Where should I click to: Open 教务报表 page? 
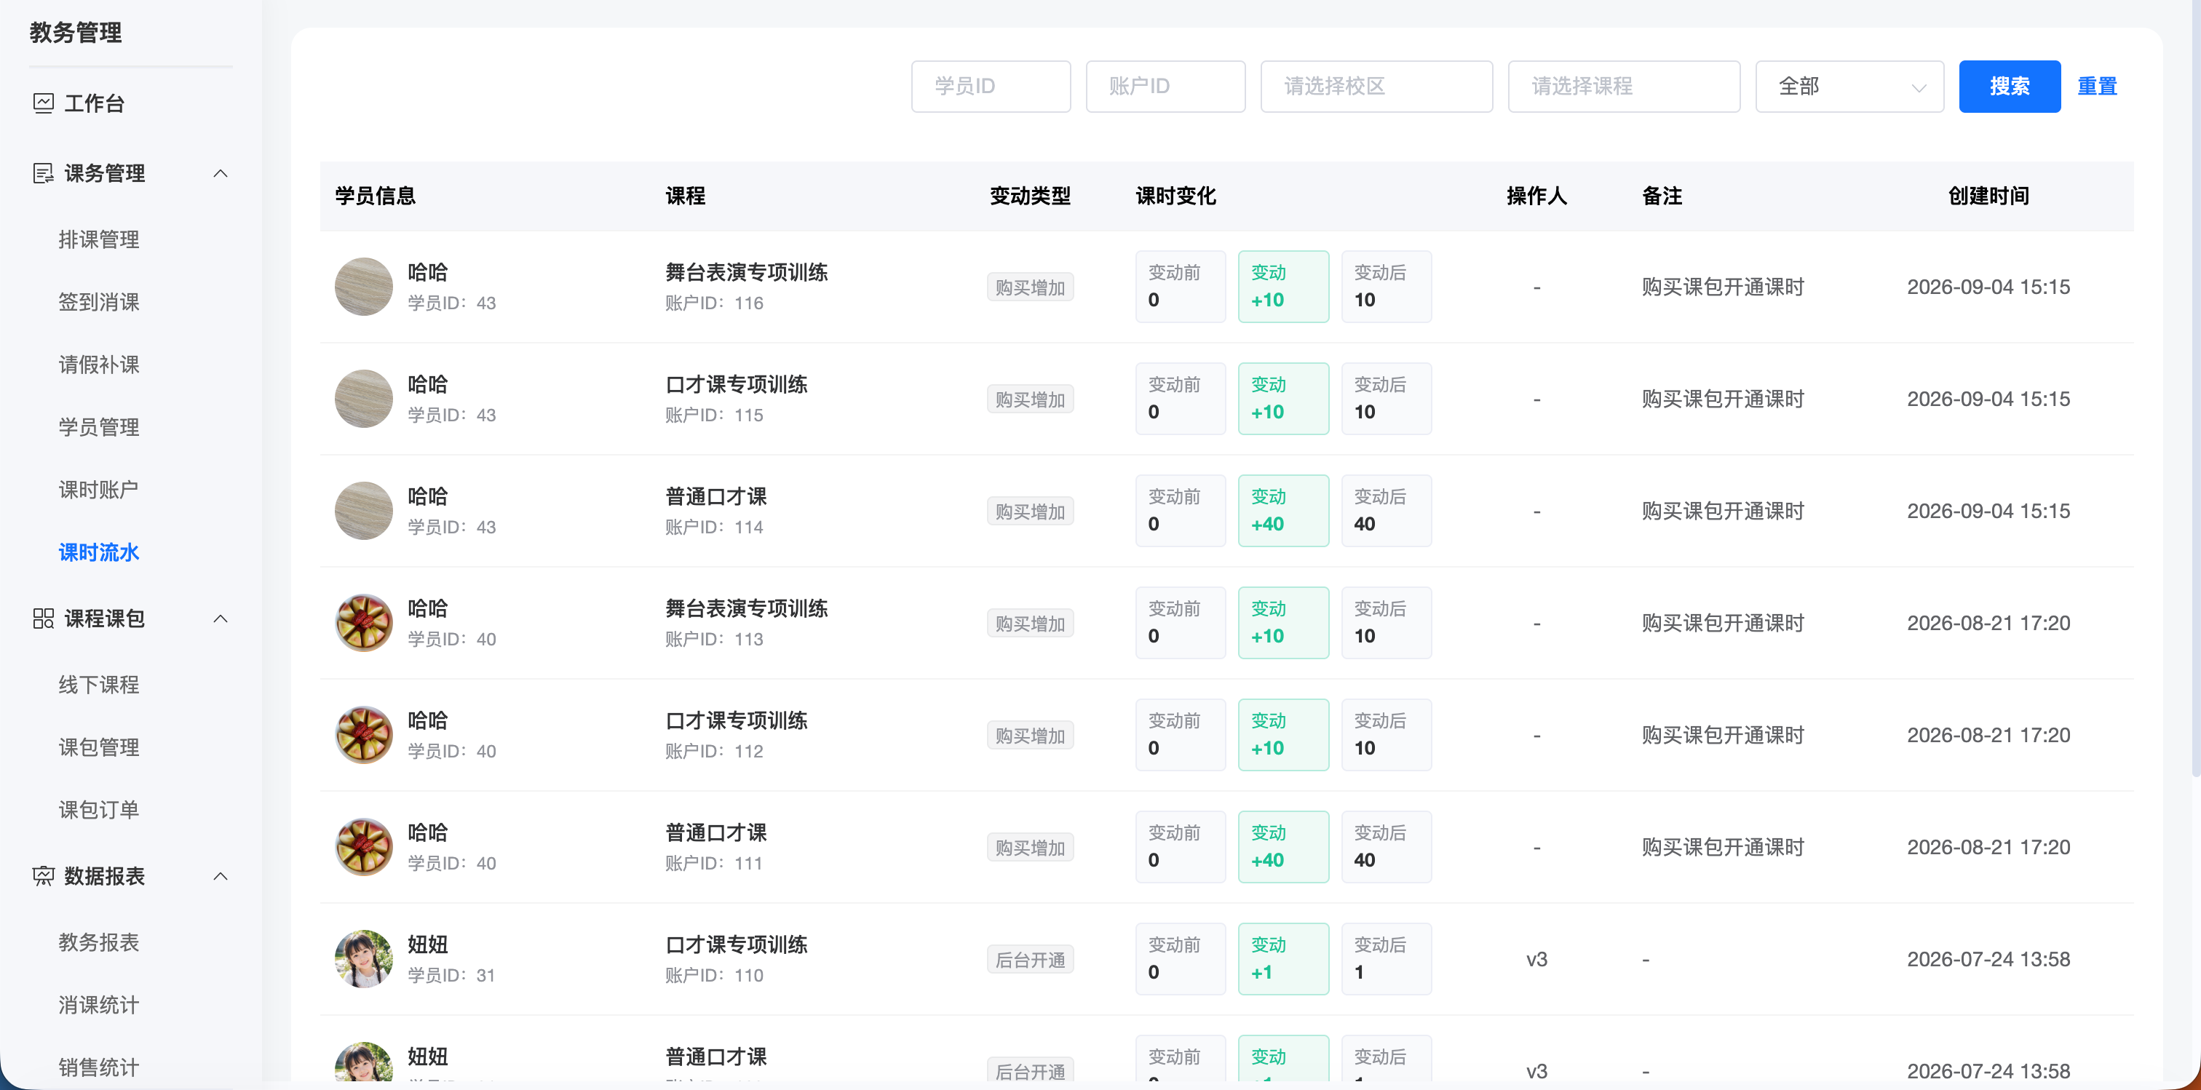(99, 942)
